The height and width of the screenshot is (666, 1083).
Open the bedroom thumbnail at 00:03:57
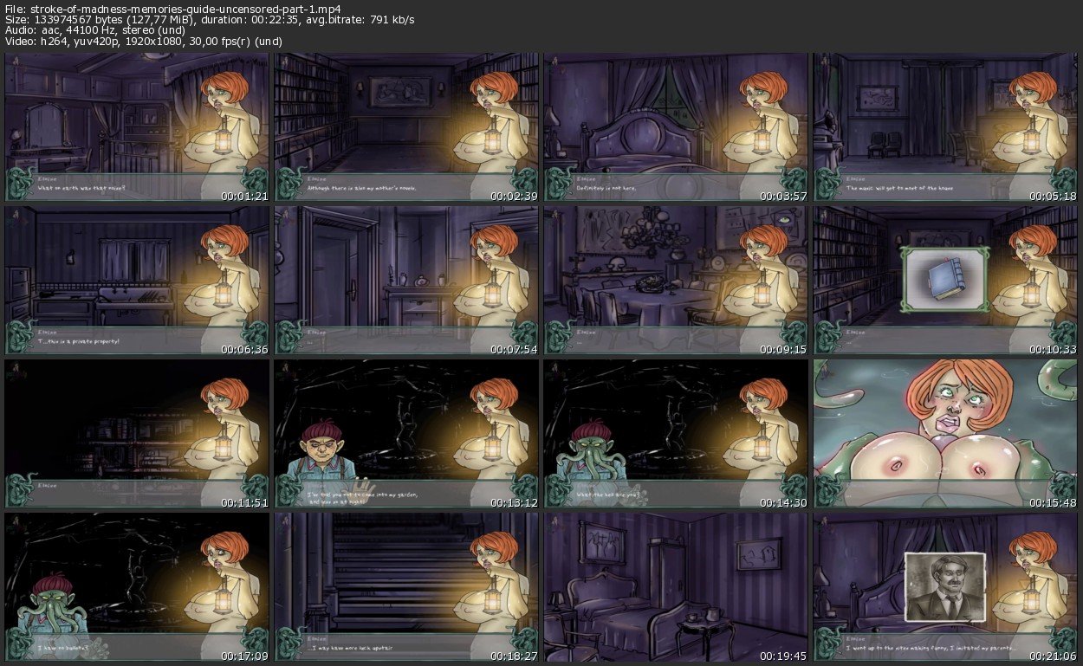[x=676, y=127]
